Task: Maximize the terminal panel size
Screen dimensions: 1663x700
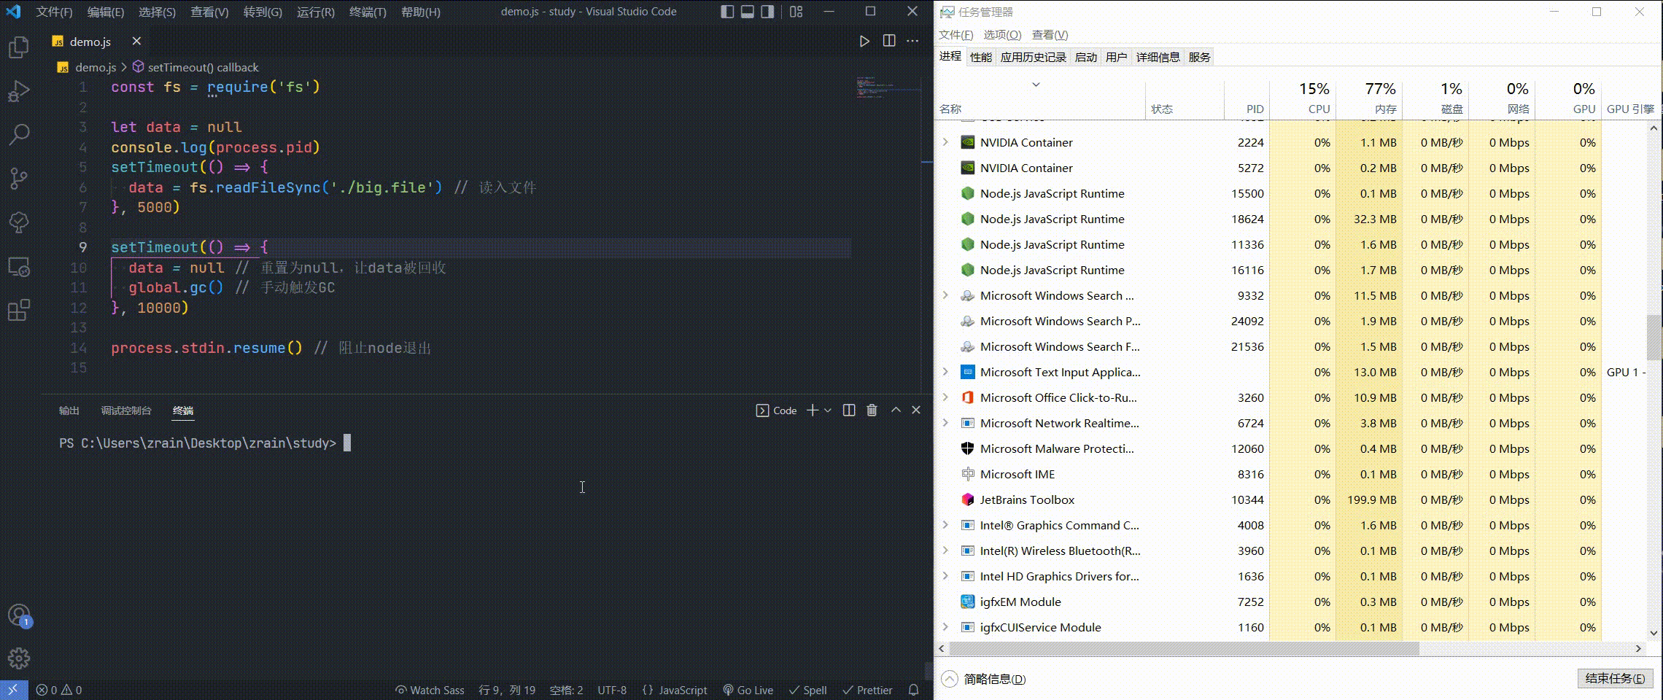Action: (896, 411)
